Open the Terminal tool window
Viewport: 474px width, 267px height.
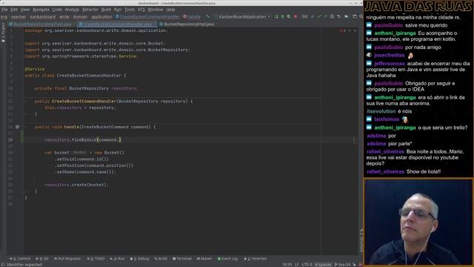[x=182, y=259]
